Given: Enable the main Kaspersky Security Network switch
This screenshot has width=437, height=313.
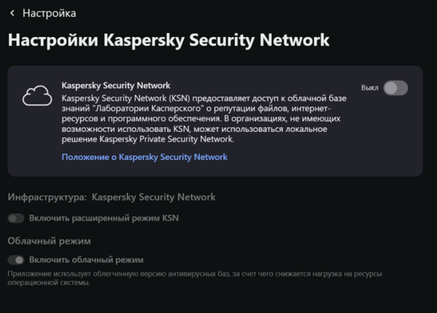Looking at the screenshot, I should pyautogui.click(x=395, y=88).
